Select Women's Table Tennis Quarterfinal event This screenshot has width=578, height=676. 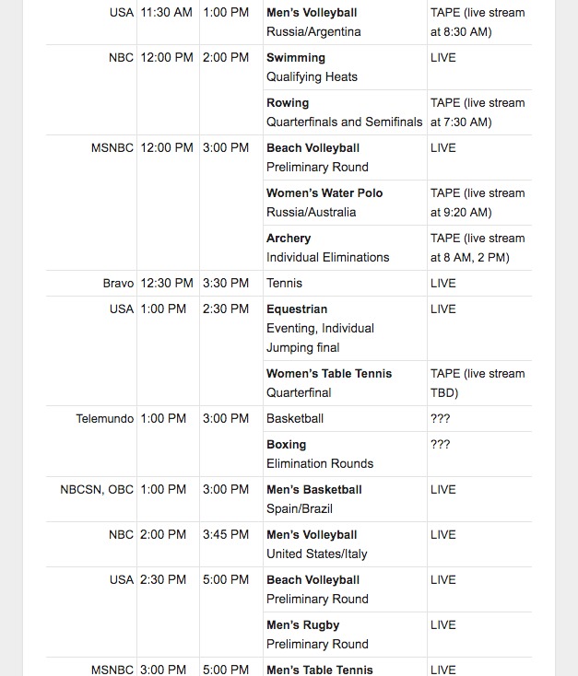coord(328,383)
